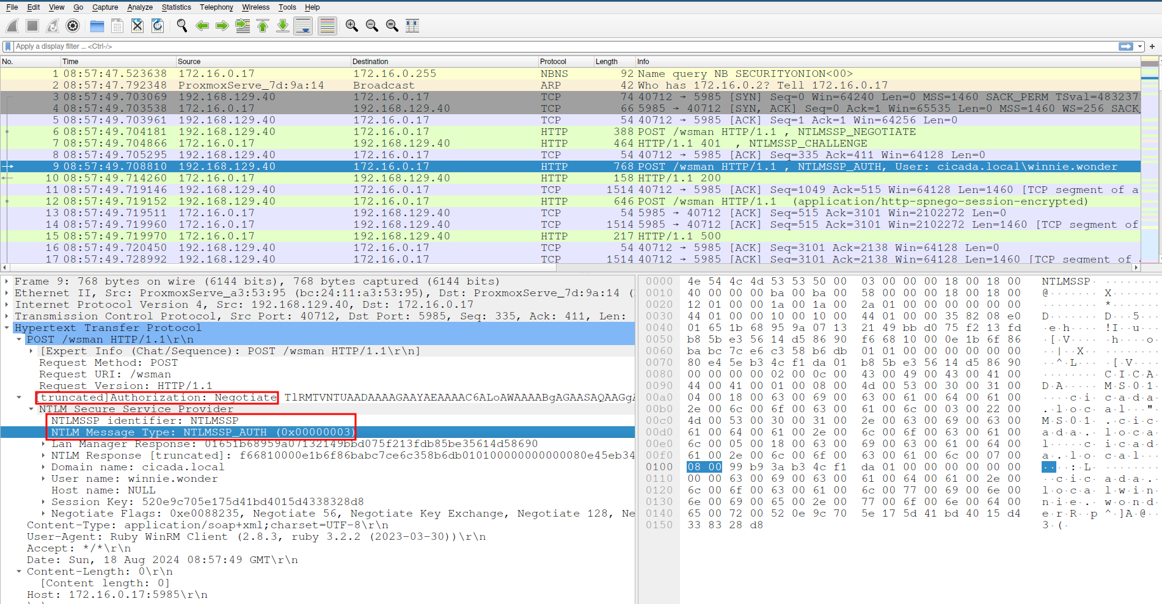Go back in packet history
The width and height of the screenshot is (1162, 604).
202,26
